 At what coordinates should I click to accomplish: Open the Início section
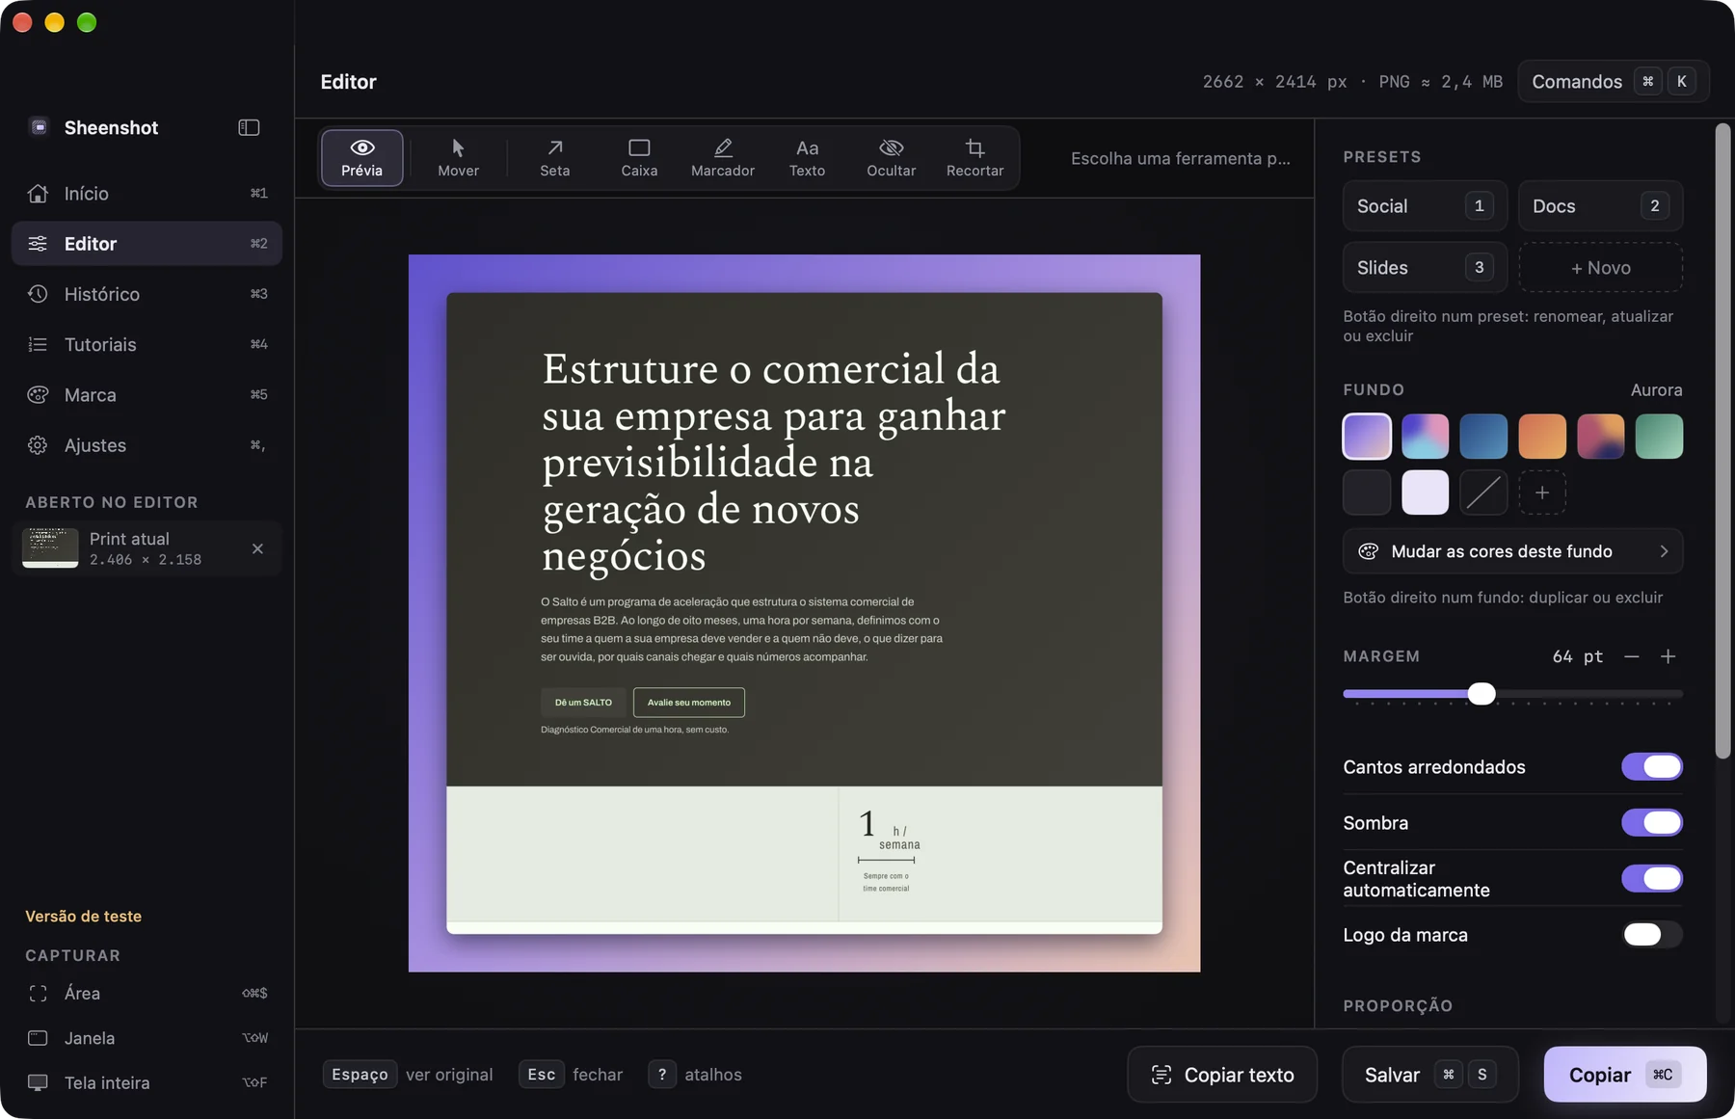click(x=147, y=193)
